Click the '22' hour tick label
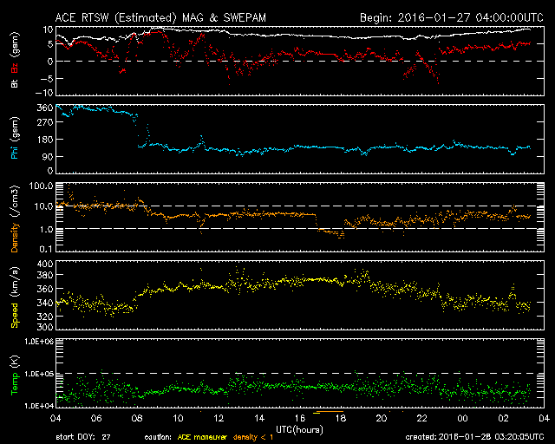This screenshot has height=444, width=555. click(x=422, y=418)
